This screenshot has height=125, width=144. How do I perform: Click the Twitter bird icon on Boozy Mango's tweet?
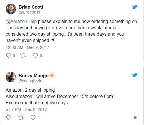tap(135, 75)
